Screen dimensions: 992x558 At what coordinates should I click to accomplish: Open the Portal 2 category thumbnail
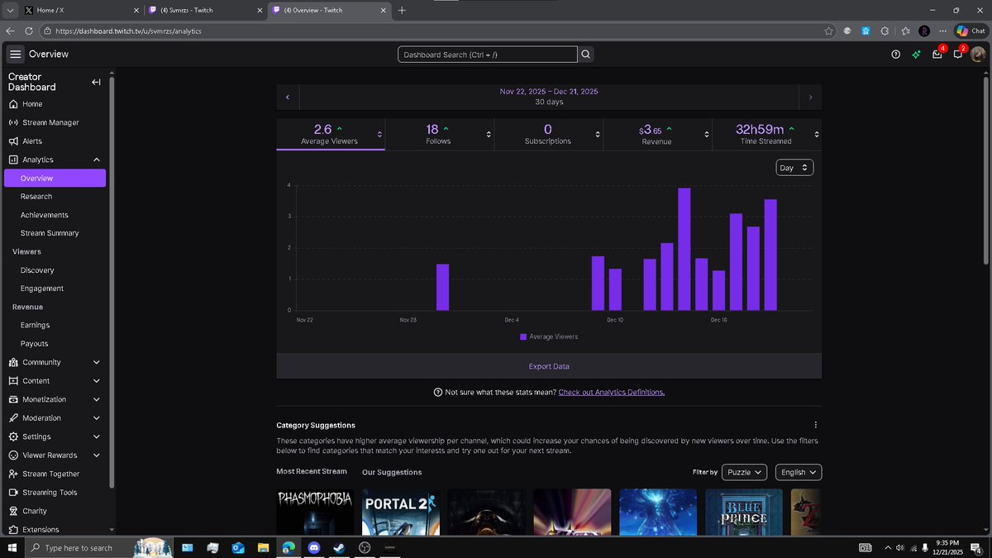tap(401, 513)
